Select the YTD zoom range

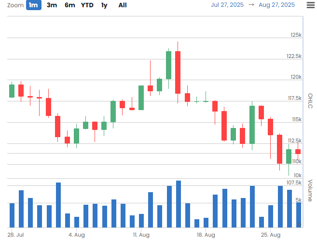[x=87, y=5]
